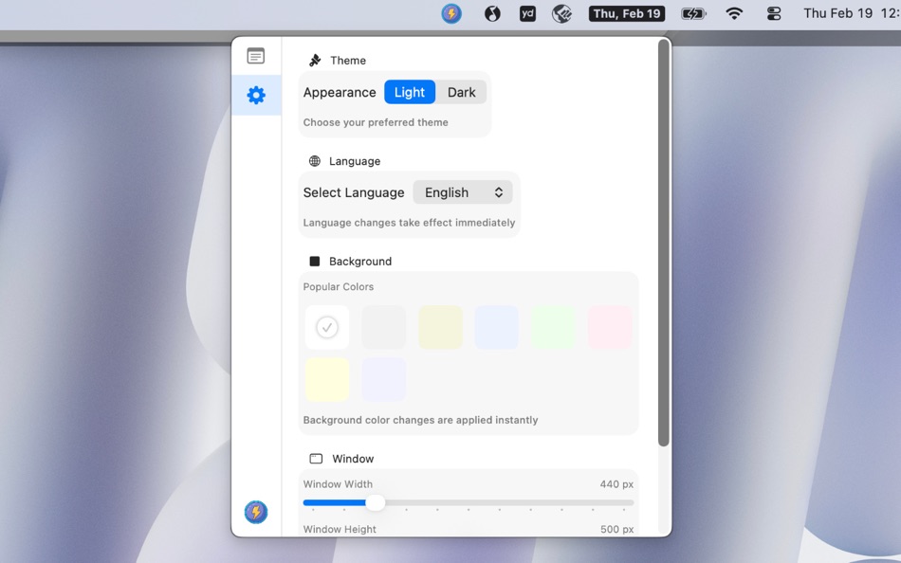901x563 pixels.
Task: Open the lightning bolt app in the menu bar
Action: coord(450,13)
